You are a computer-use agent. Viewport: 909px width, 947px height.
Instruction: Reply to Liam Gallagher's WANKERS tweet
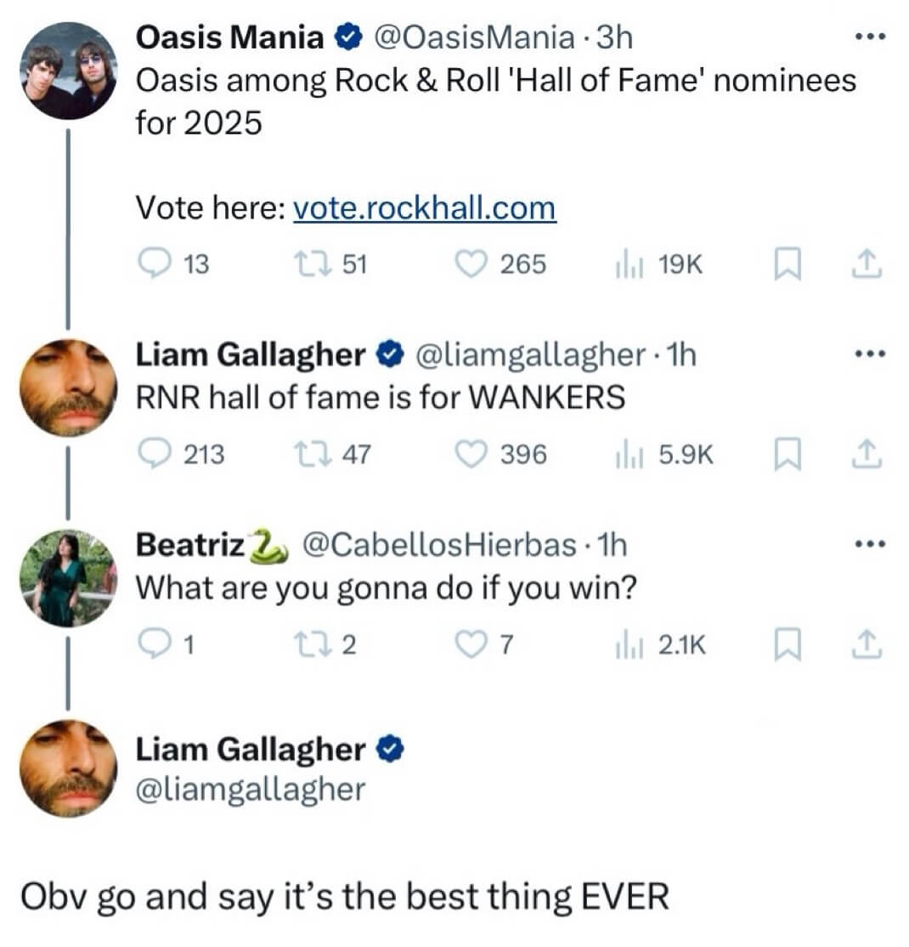click(155, 456)
